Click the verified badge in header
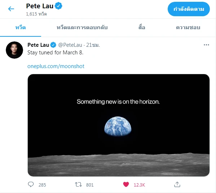Image resolution: width=216 pixels, height=193 pixels. tap(58, 6)
